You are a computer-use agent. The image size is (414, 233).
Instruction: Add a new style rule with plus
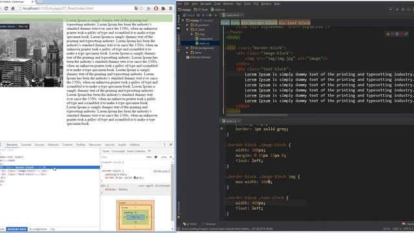(x=171, y=157)
